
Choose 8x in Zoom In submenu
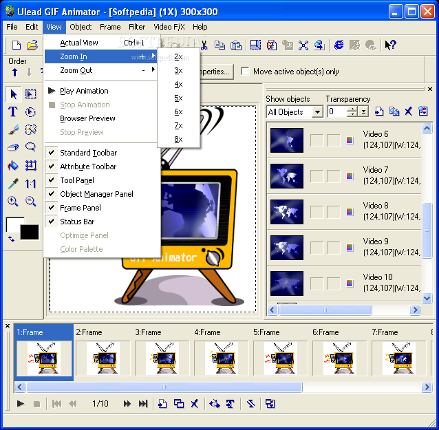click(x=178, y=139)
